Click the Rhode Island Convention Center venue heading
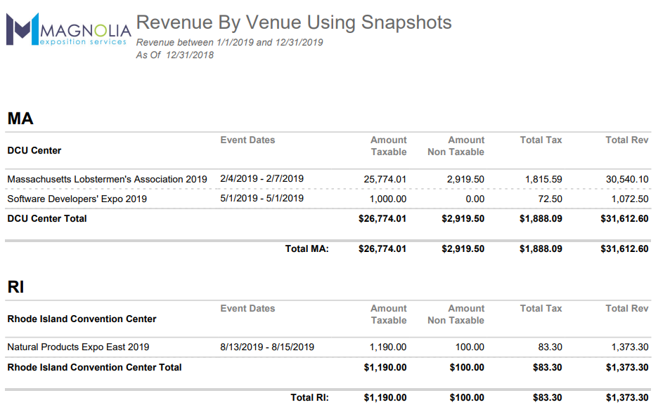 82,319
